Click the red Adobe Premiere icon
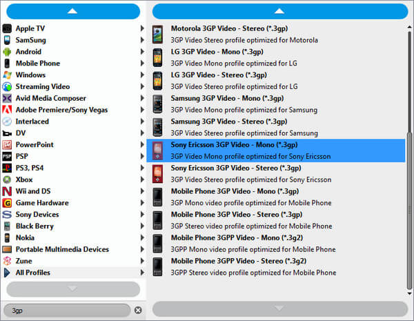Image resolution: width=414 pixels, height=321 pixels. click(7, 110)
